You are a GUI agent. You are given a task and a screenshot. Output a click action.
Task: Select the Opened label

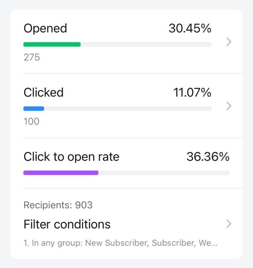(x=45, y=28)
